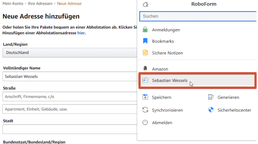Screen dimensions: 258x144
Task: Click the Sebastian Wessels identity card icon
Action: (145, 80)
